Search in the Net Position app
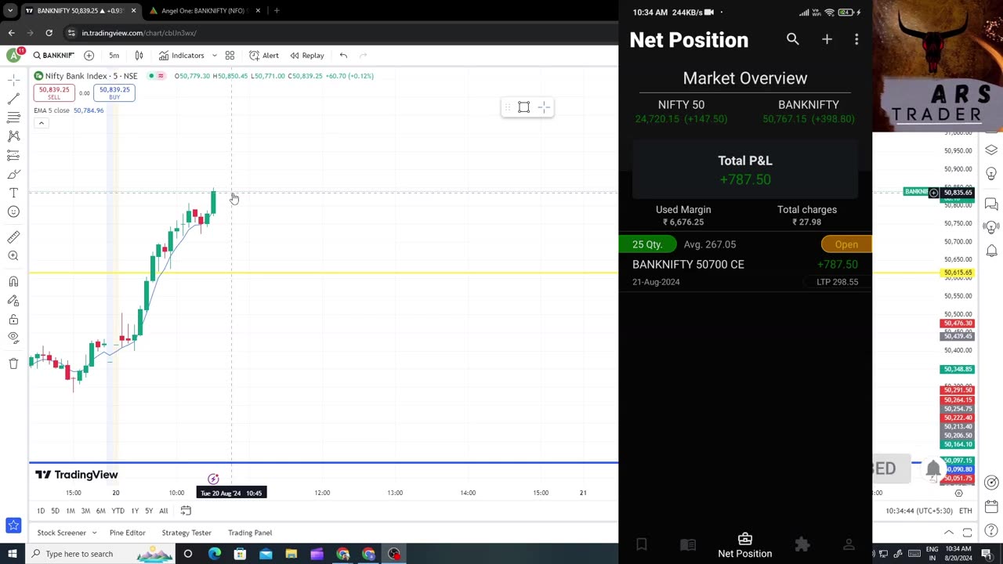This screenshot has width=1003, height=564. tap(793, 39)
